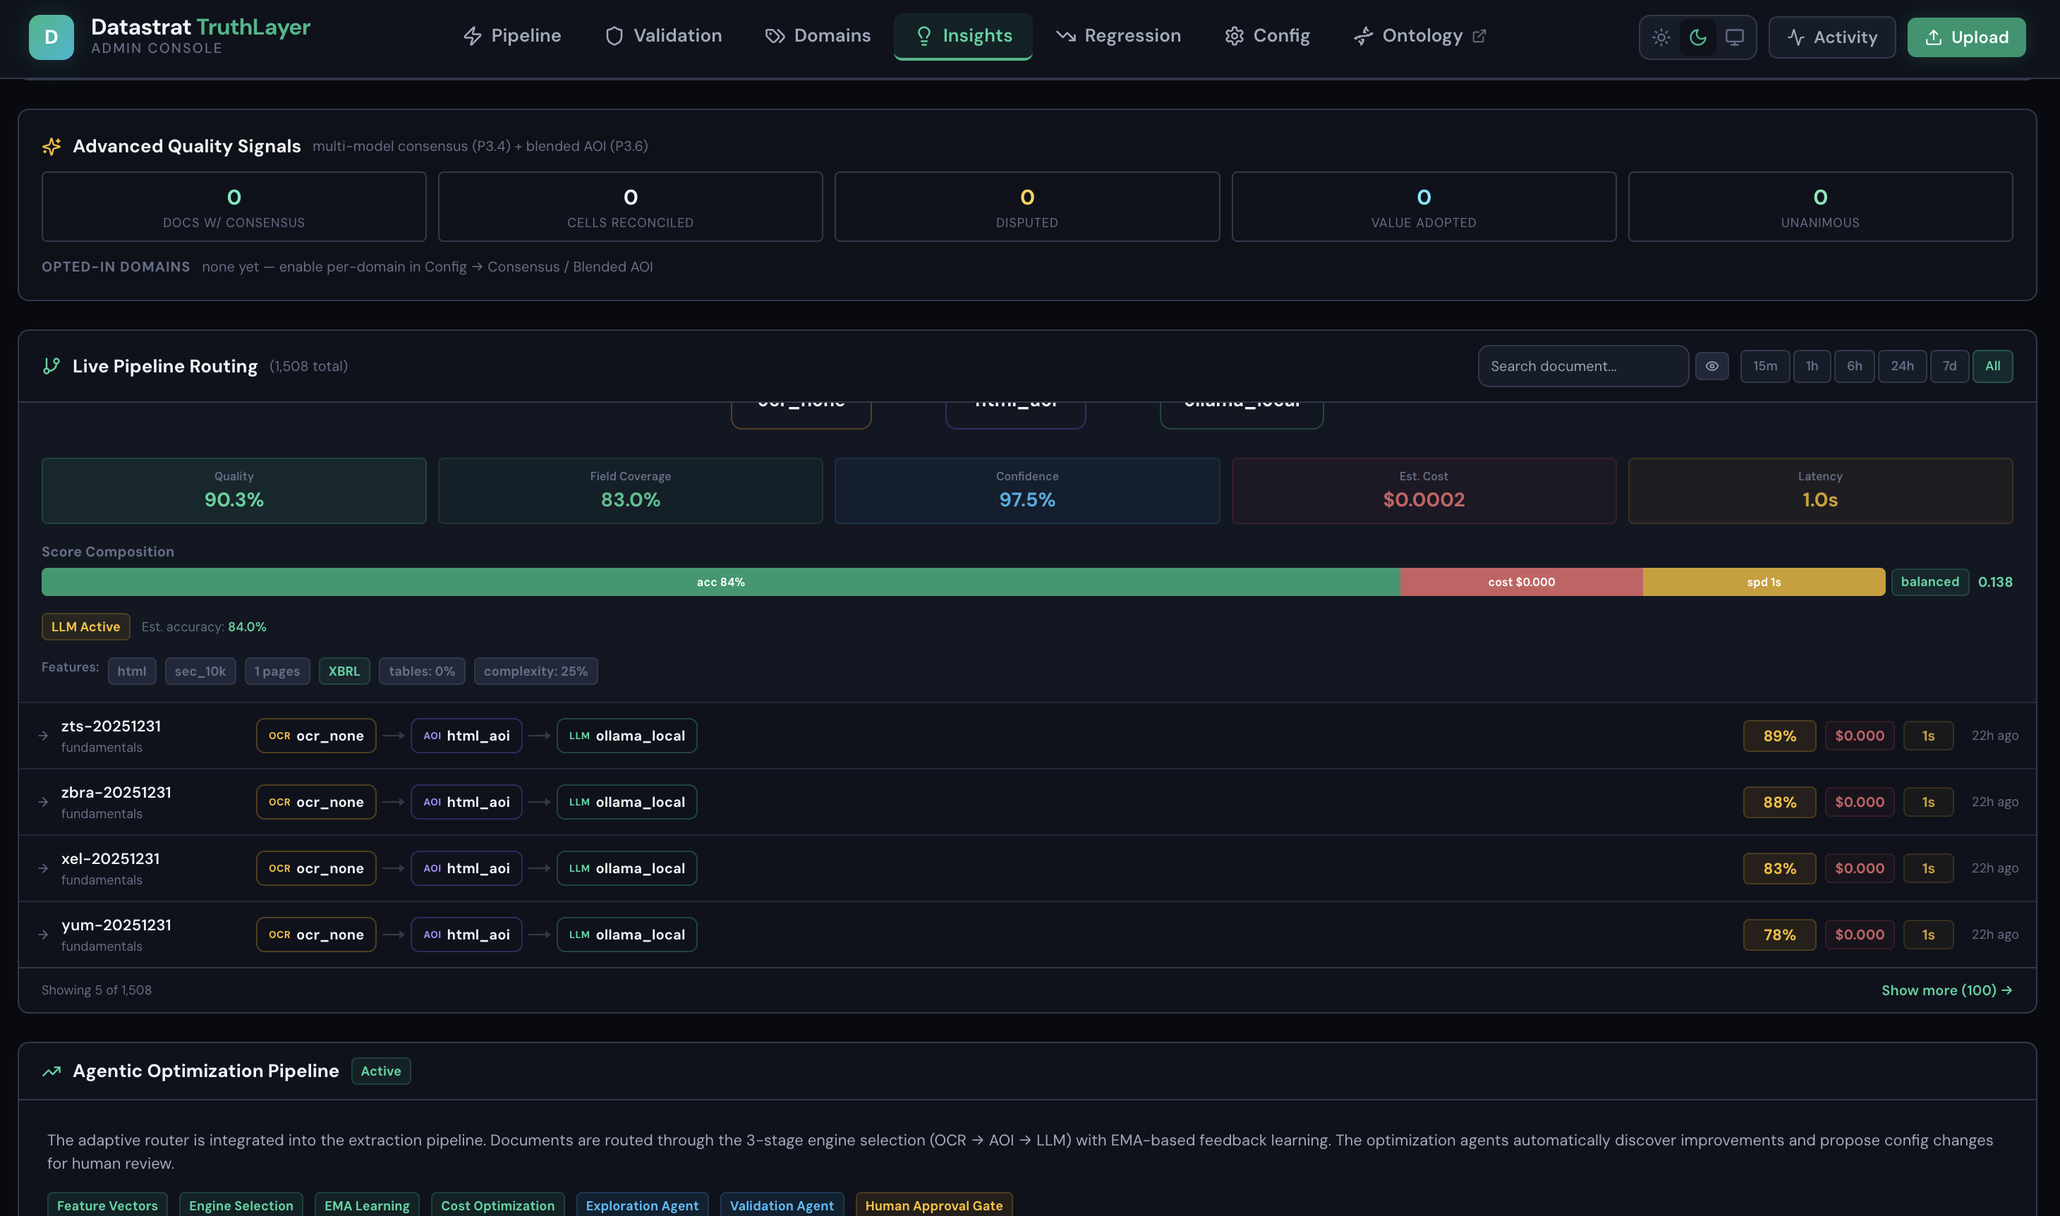Click the Quality 90.3% card
Image resolution: width=2060 pixels, height=1216 pixels.
pyautogui.click(x=234, y=490)
